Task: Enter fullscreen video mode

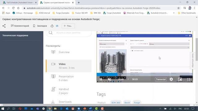Action: [x=188, y=79]
